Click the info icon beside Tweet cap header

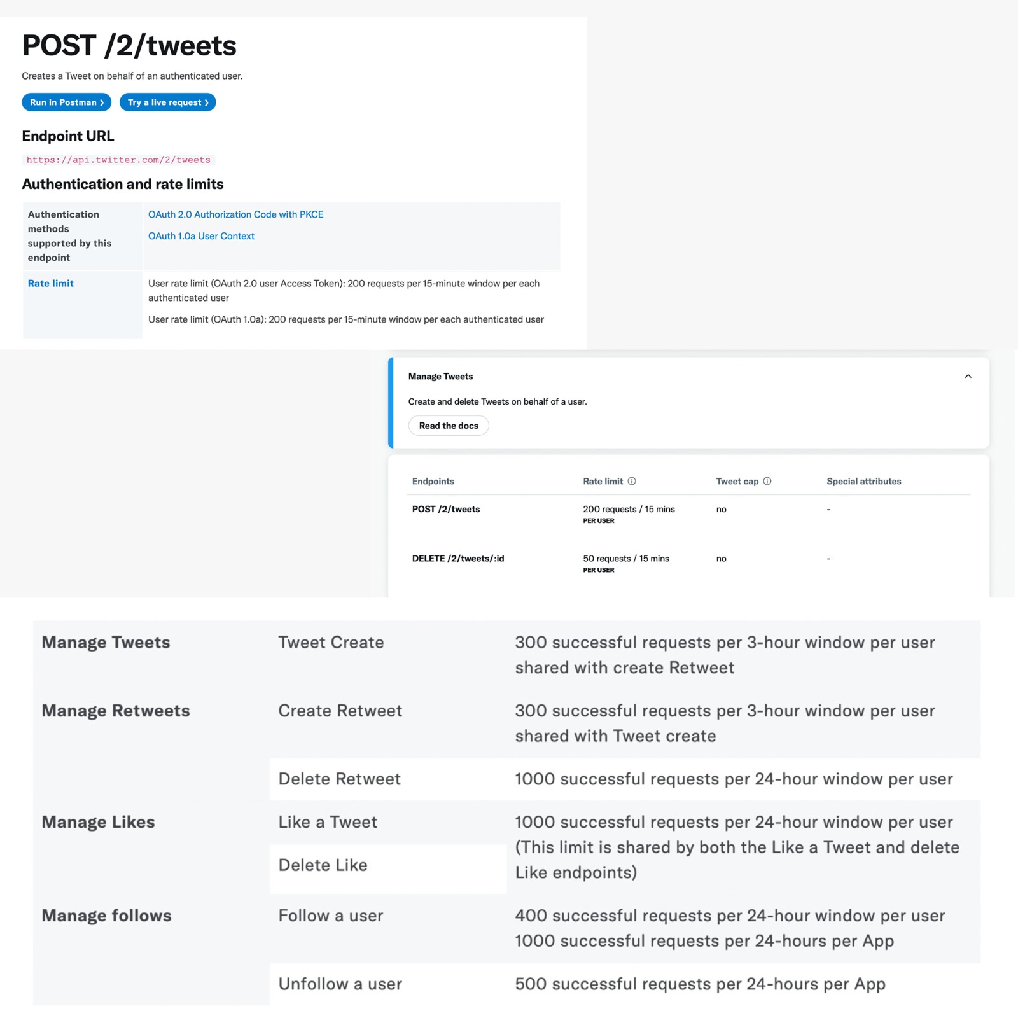coord(767,481)
